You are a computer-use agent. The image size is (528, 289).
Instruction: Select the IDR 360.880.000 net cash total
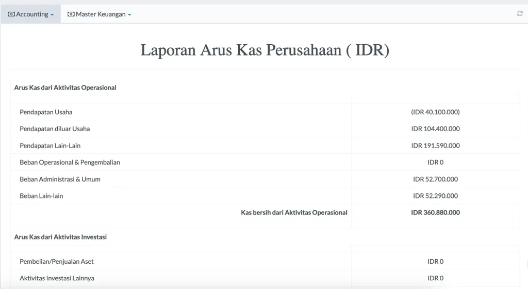435,212
